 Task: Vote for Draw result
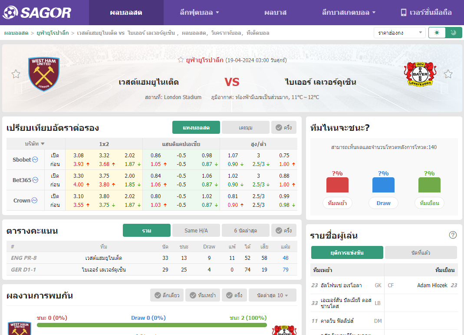383,203
